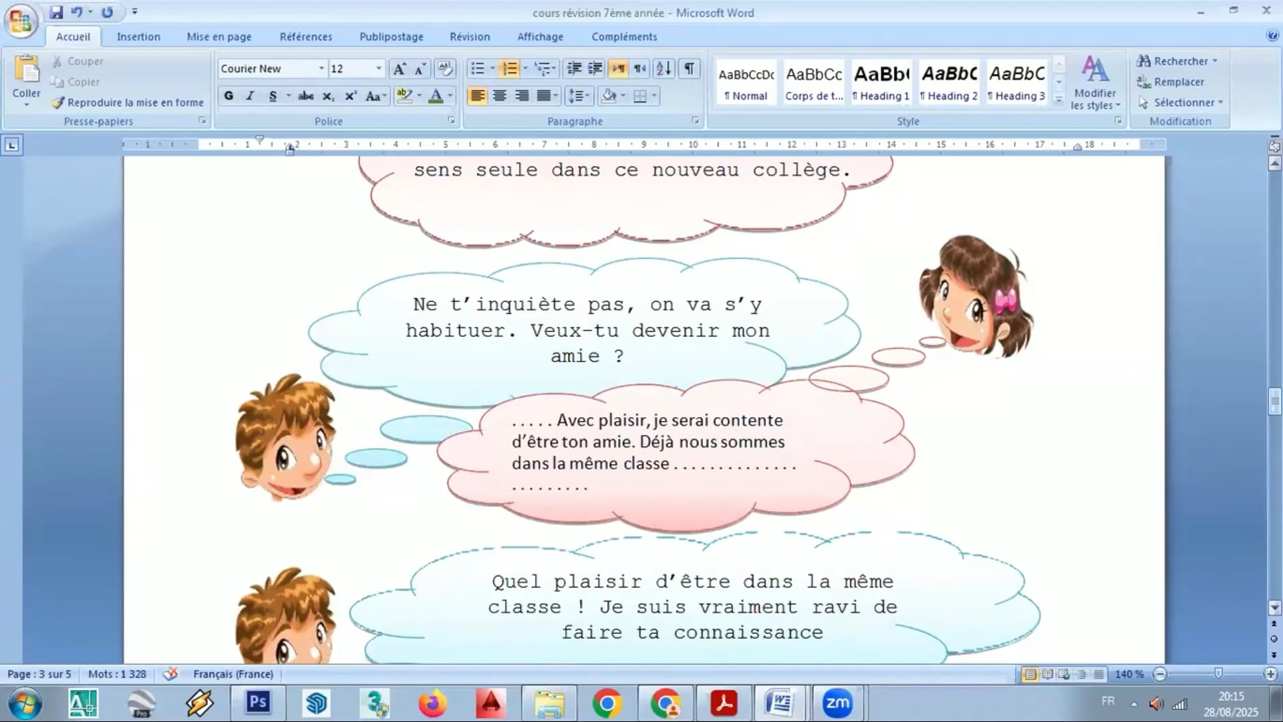Switch to the Insertion ribbon tab
The width and height of the screenshot is (1283, 722).
[138, 37]
